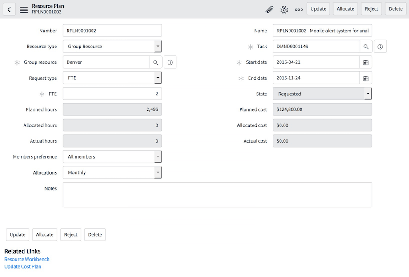Click the attachment paperclip icon
Screen dimensions: 409x277
coord(269,9)
